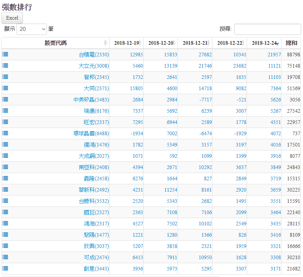
Task: Open the rows-per-page dropdown showing 20
Action: [x=32, y=29]
